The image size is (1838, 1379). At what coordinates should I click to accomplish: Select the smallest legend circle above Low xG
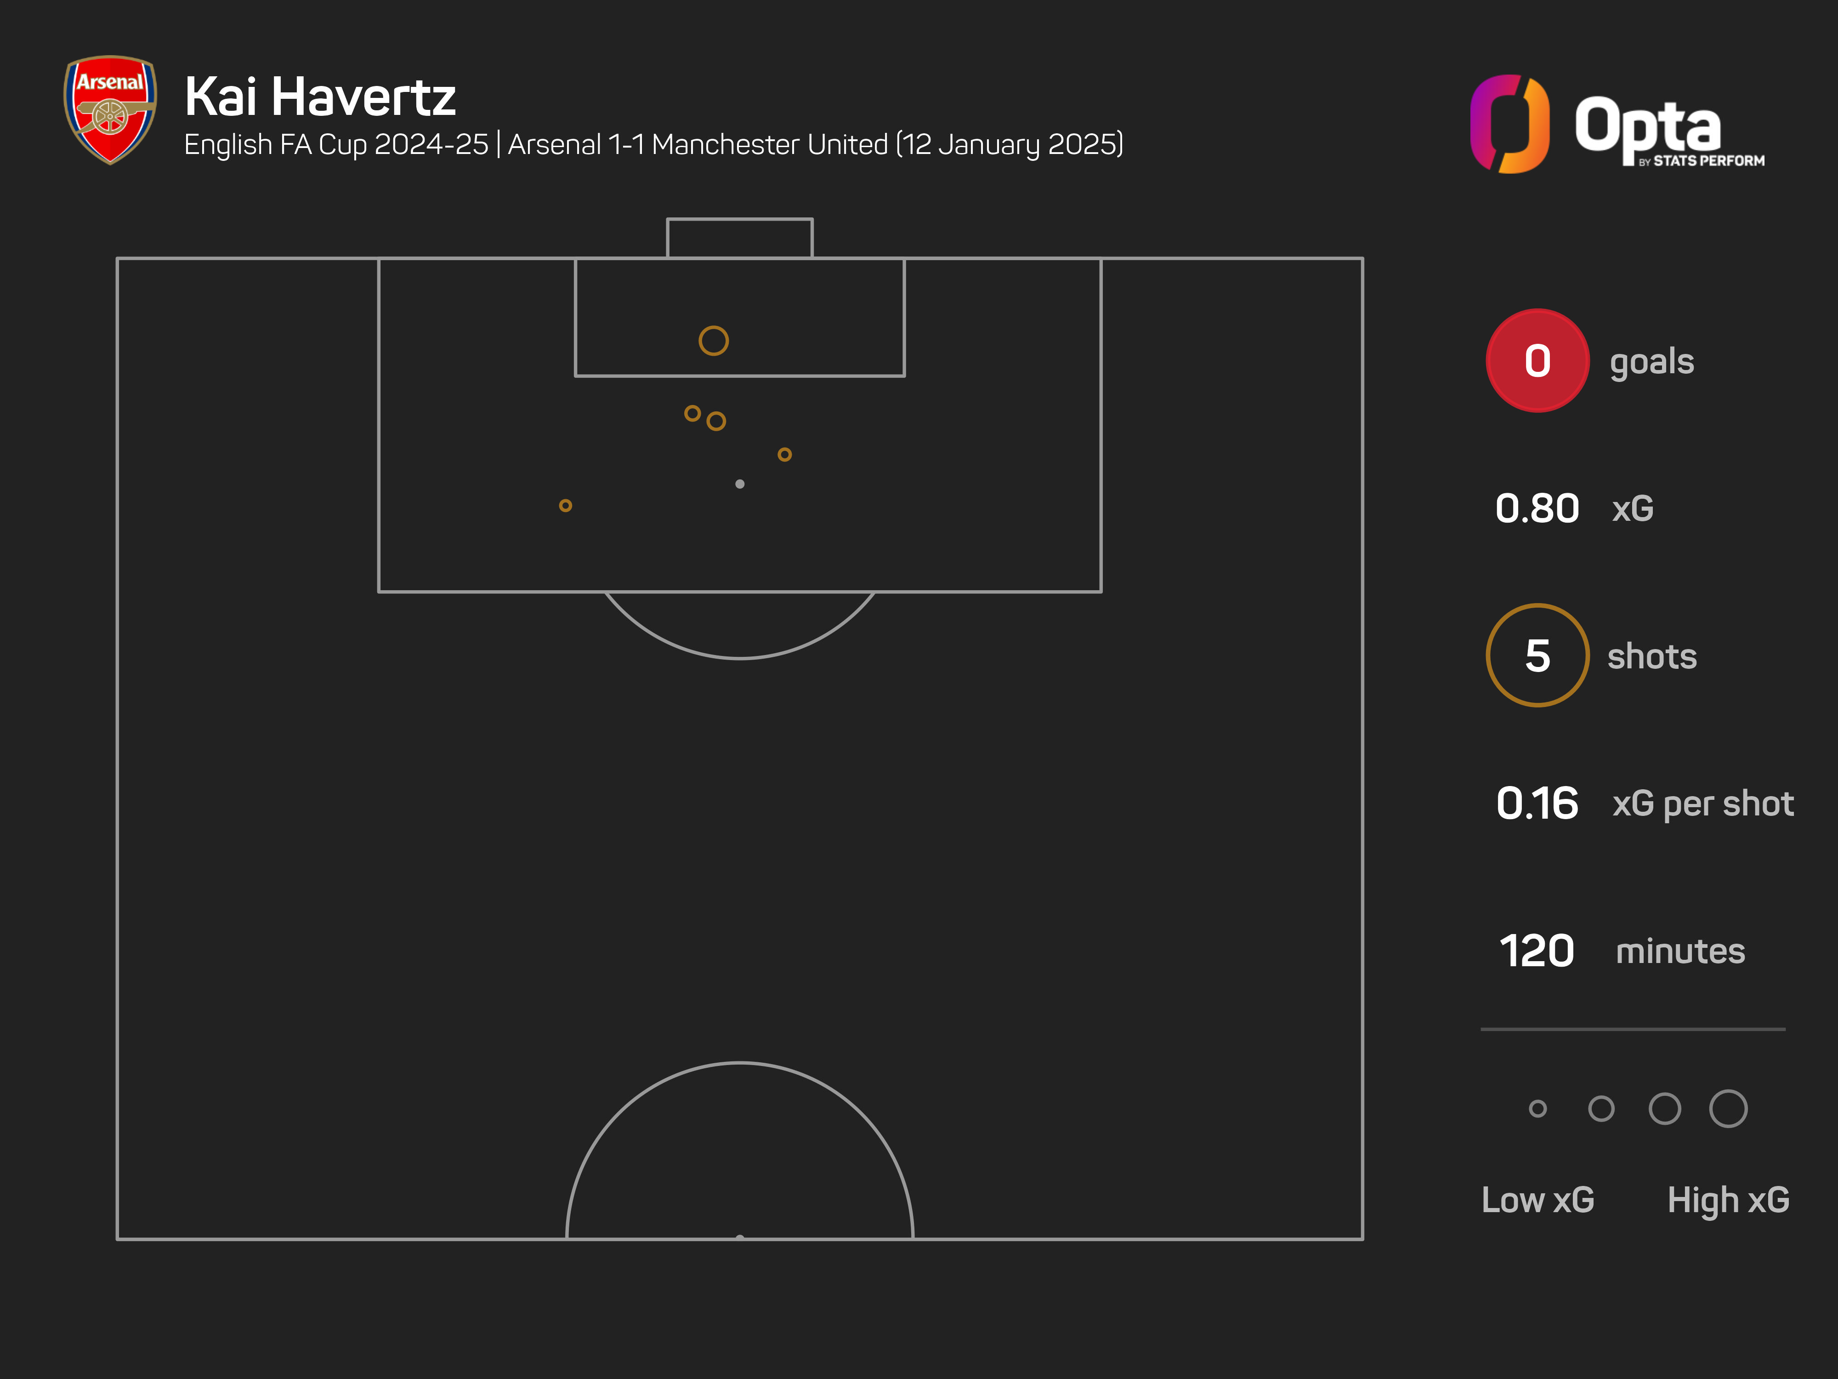click(x=1537, y=1109)
